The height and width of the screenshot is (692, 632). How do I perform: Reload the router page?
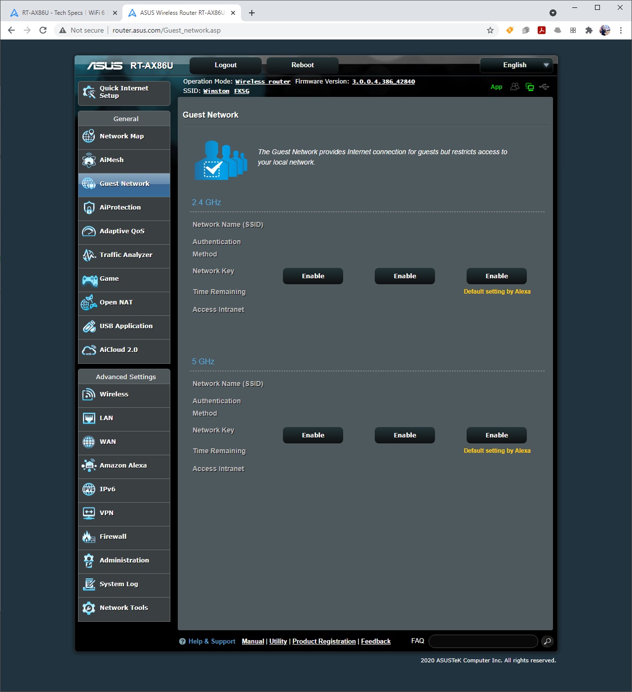[43, 30]
